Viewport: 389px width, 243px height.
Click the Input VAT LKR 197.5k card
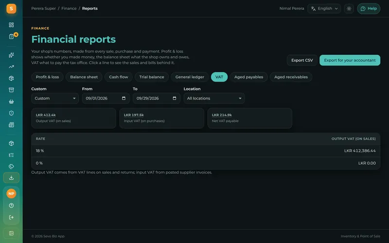[x=162, y=118]
